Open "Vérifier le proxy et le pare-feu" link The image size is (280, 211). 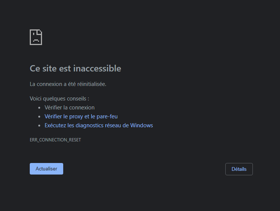81,116
